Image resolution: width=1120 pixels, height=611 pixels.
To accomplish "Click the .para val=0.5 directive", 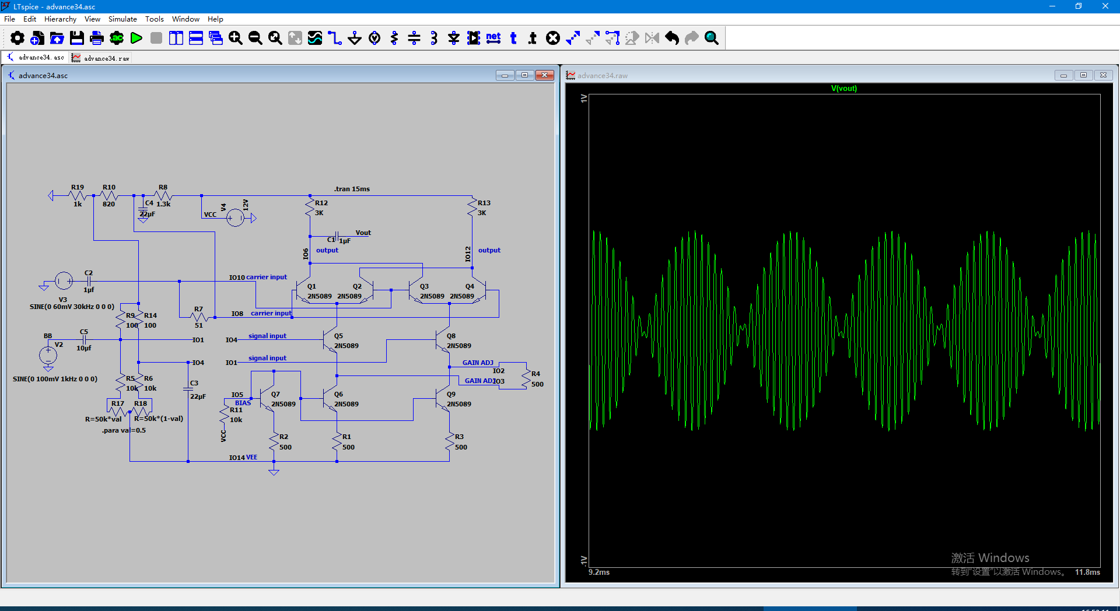I will click(x=124, y=430).
